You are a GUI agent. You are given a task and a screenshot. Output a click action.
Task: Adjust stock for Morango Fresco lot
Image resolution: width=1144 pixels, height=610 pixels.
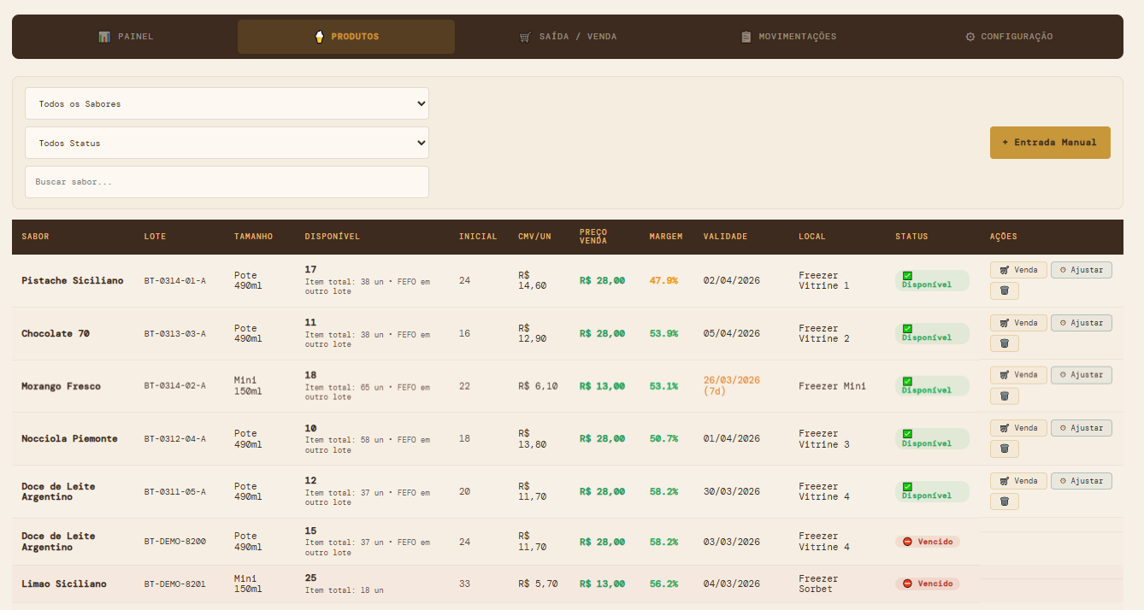tap(1081, 375)
